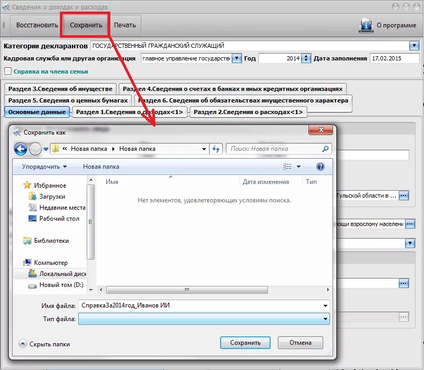The image size is (424, 370).
Task: Click the Тип column header
Action: click(x=311, y=182)
